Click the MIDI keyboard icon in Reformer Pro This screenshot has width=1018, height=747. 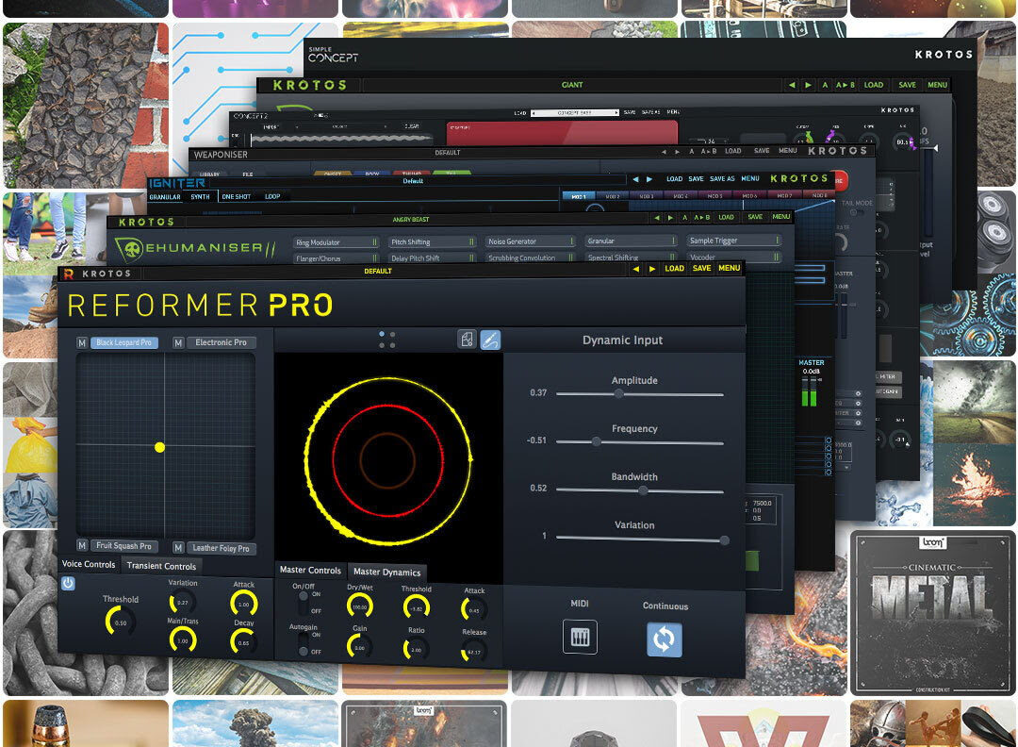tap(580, 638)
